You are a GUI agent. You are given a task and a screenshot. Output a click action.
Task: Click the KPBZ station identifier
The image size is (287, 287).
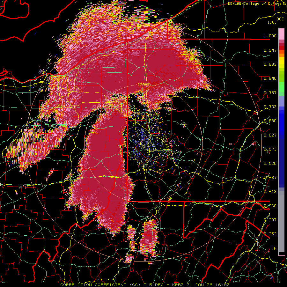178,285
